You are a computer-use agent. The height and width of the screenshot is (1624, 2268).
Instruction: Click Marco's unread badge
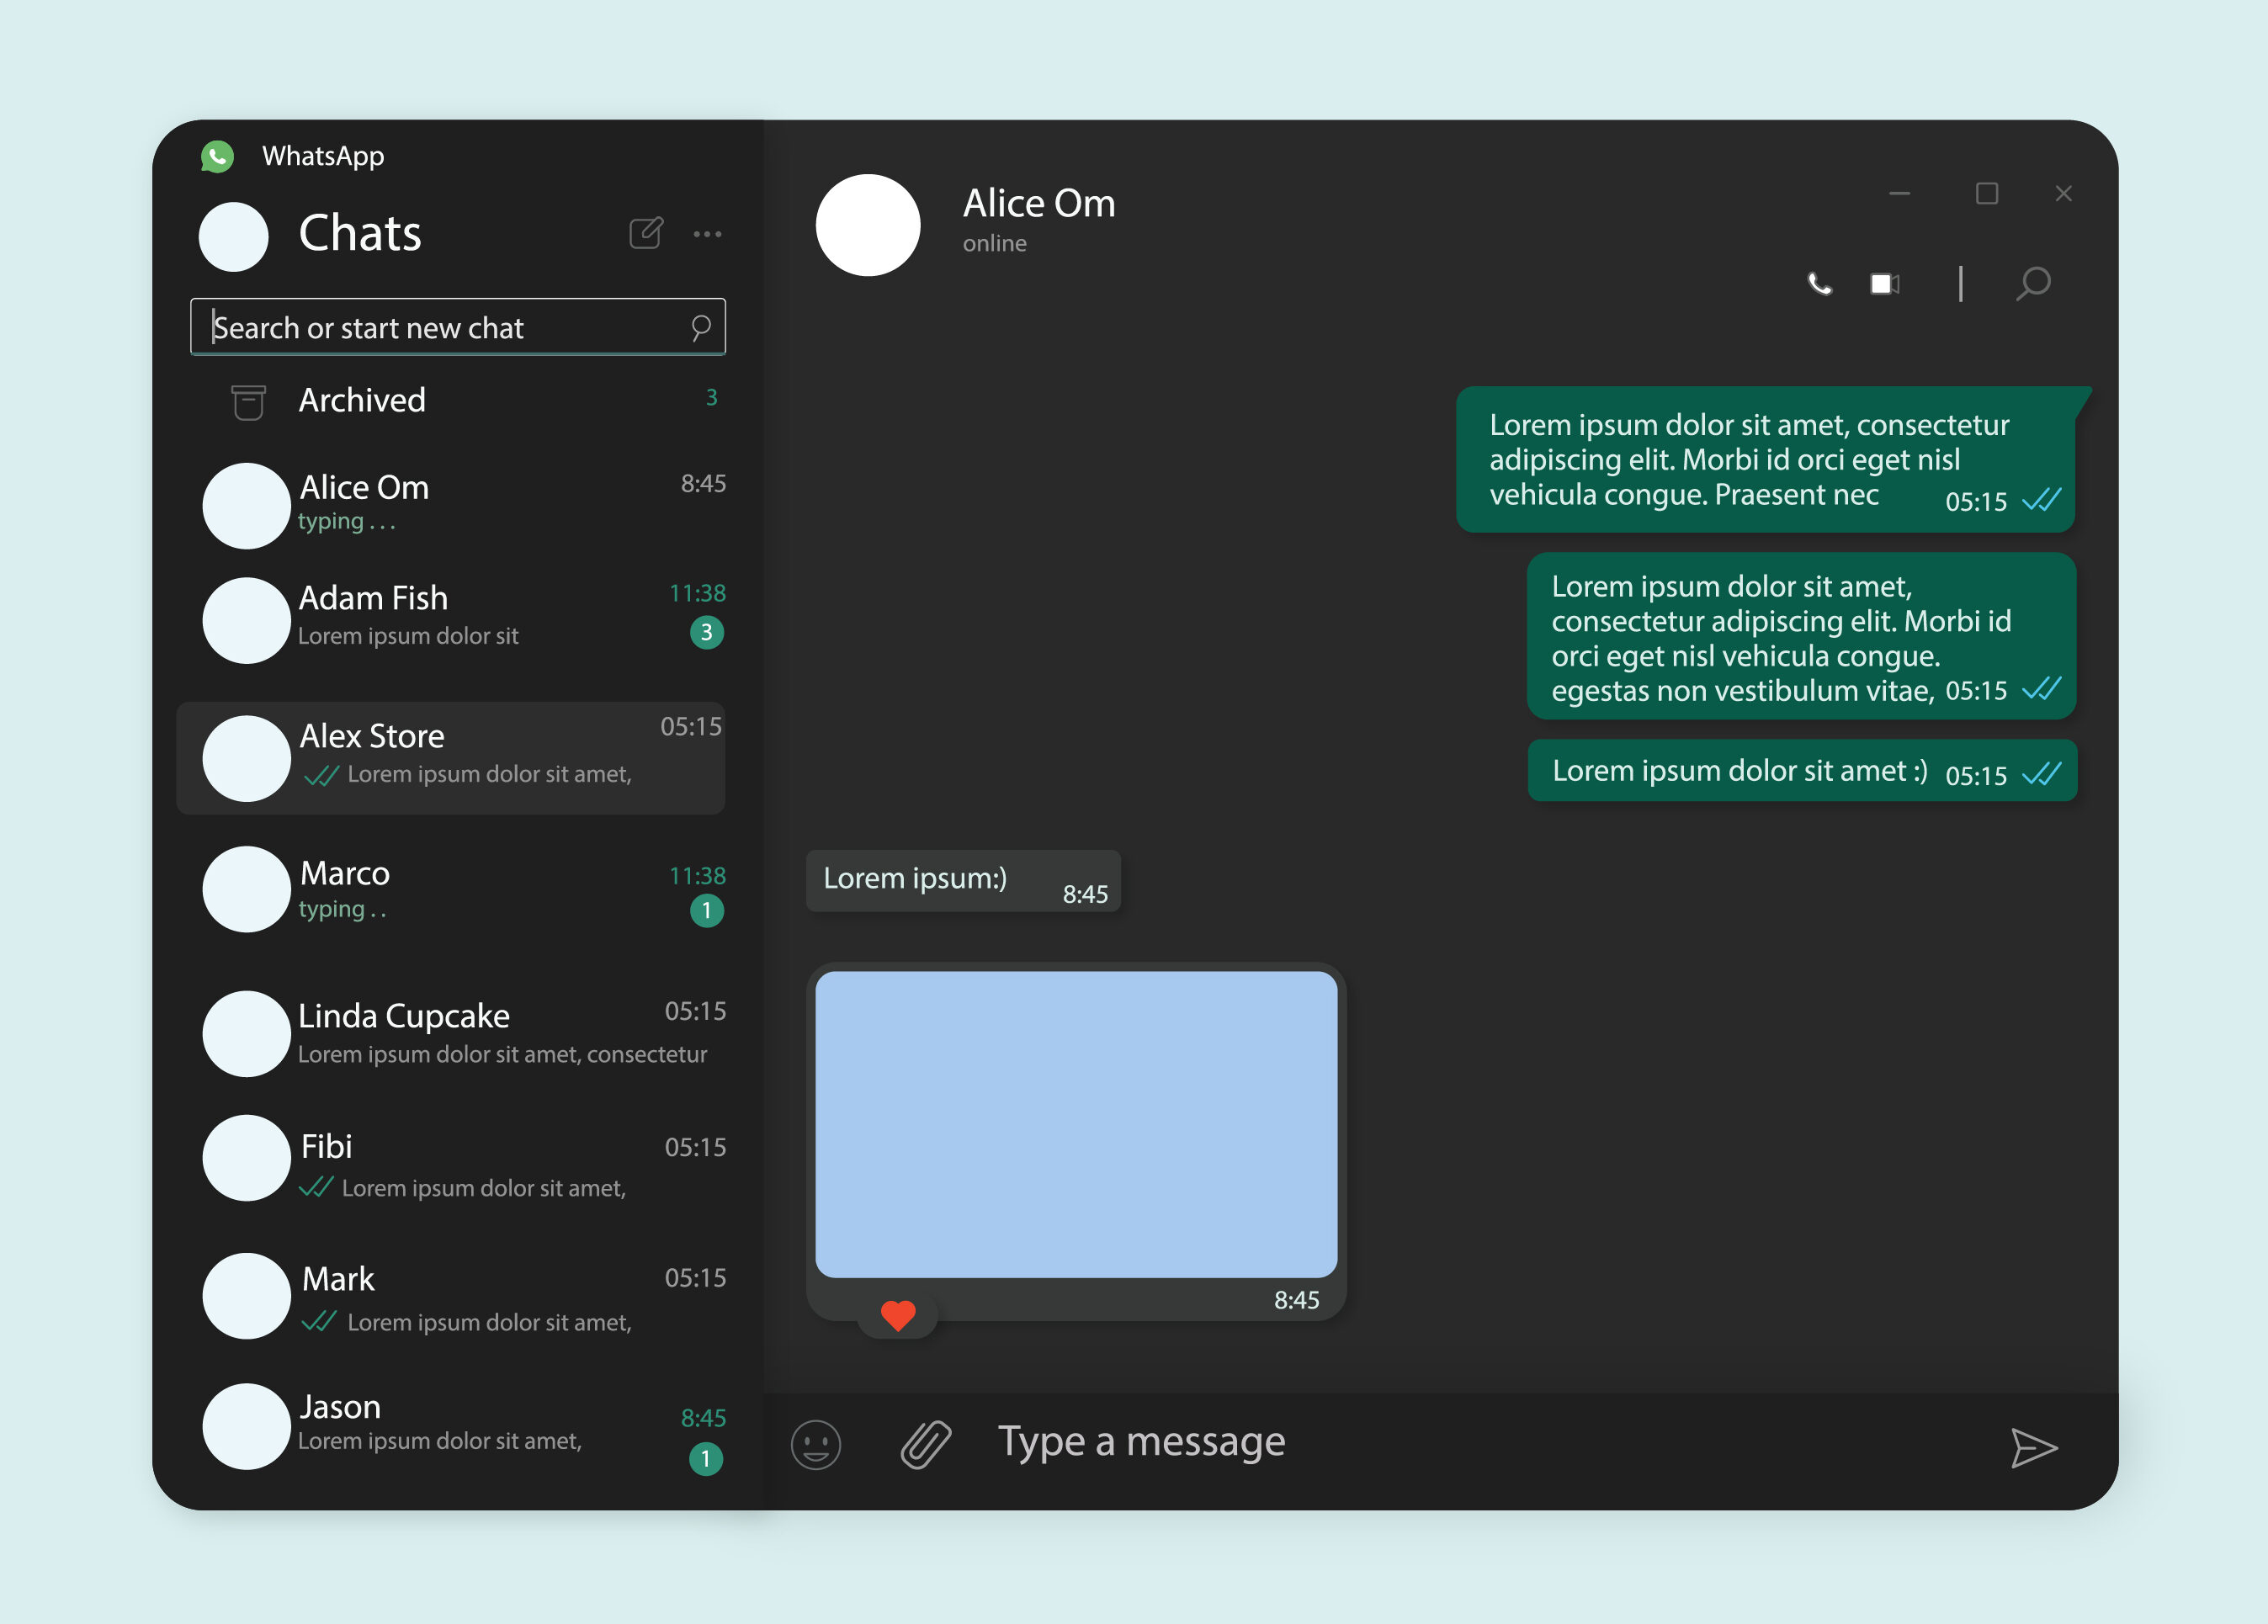(707, 910)
